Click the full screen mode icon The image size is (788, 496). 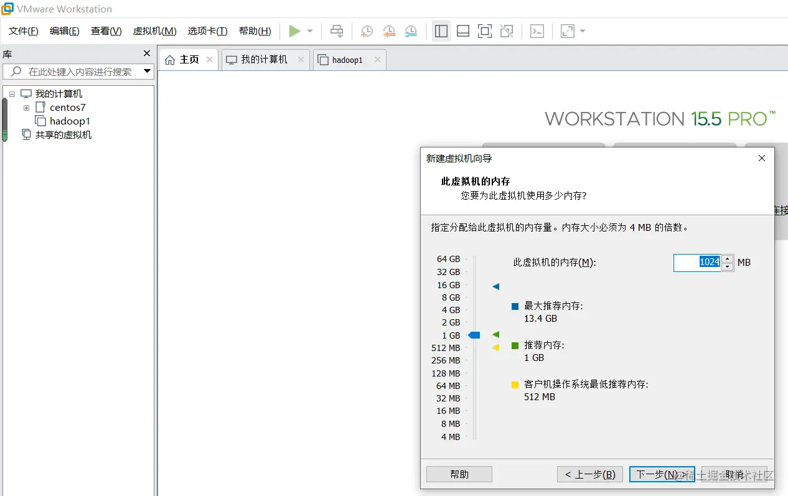(485, 31)
